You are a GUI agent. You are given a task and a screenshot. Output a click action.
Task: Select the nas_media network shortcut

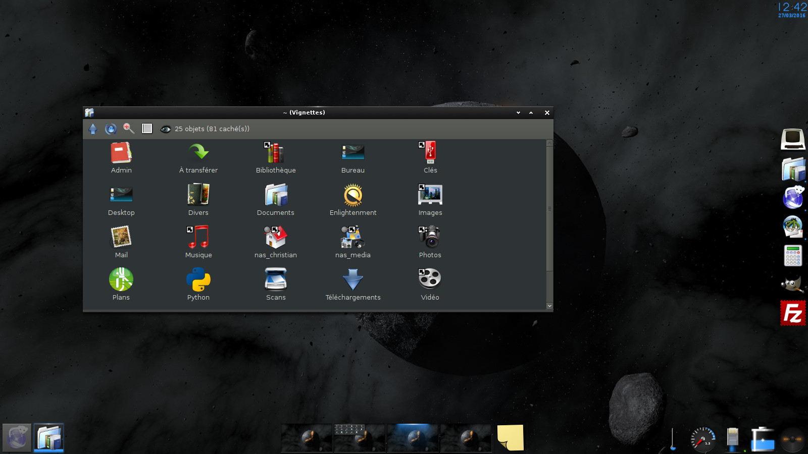pyautogui.click(x=353, y=243)
